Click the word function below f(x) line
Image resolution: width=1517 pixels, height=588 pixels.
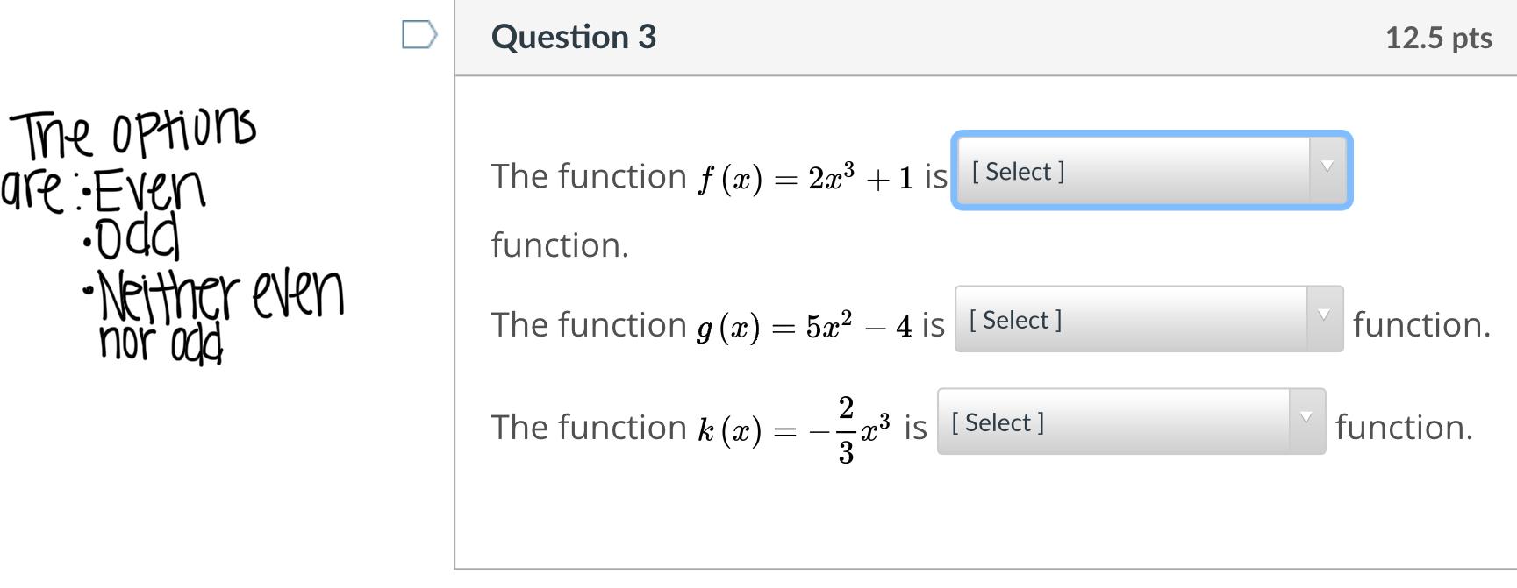tap(560, 245)
